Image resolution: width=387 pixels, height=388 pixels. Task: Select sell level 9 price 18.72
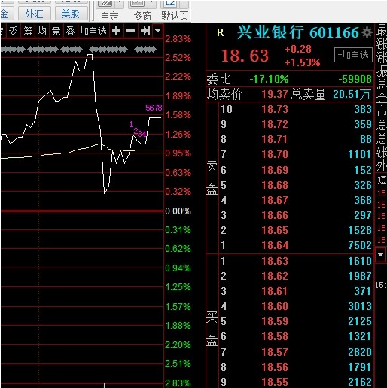click(x=275, y=124)
